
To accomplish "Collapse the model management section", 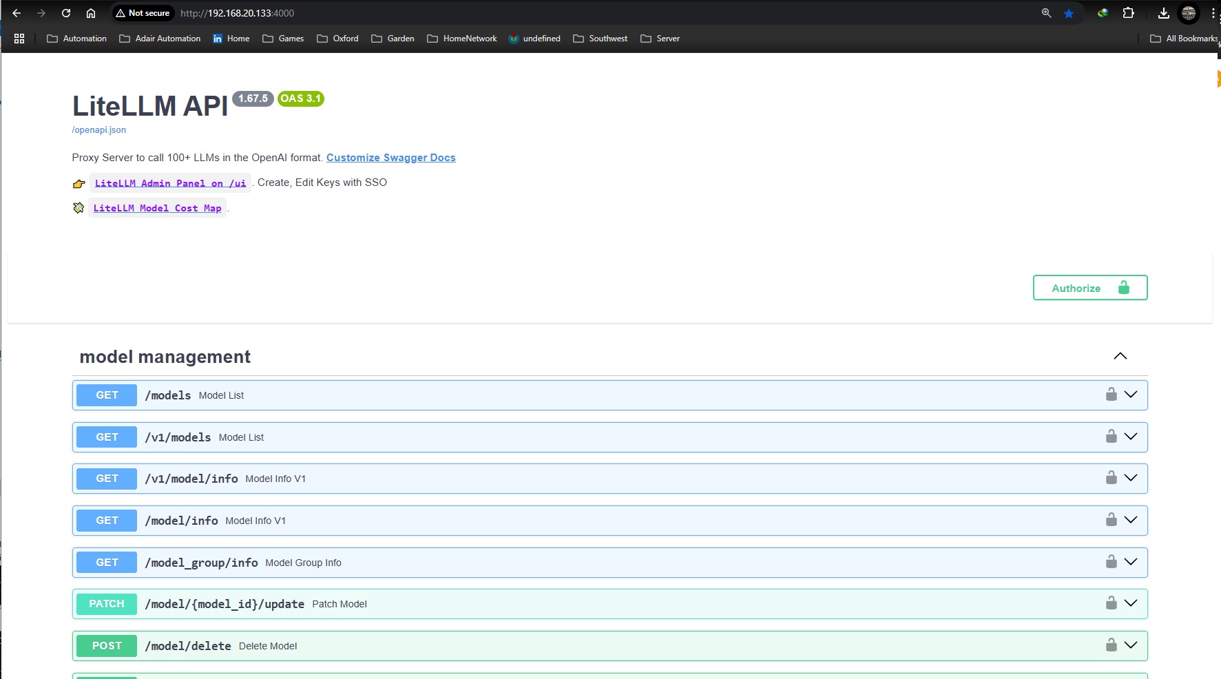I will pyautogui.click(x=1120, y=356).
